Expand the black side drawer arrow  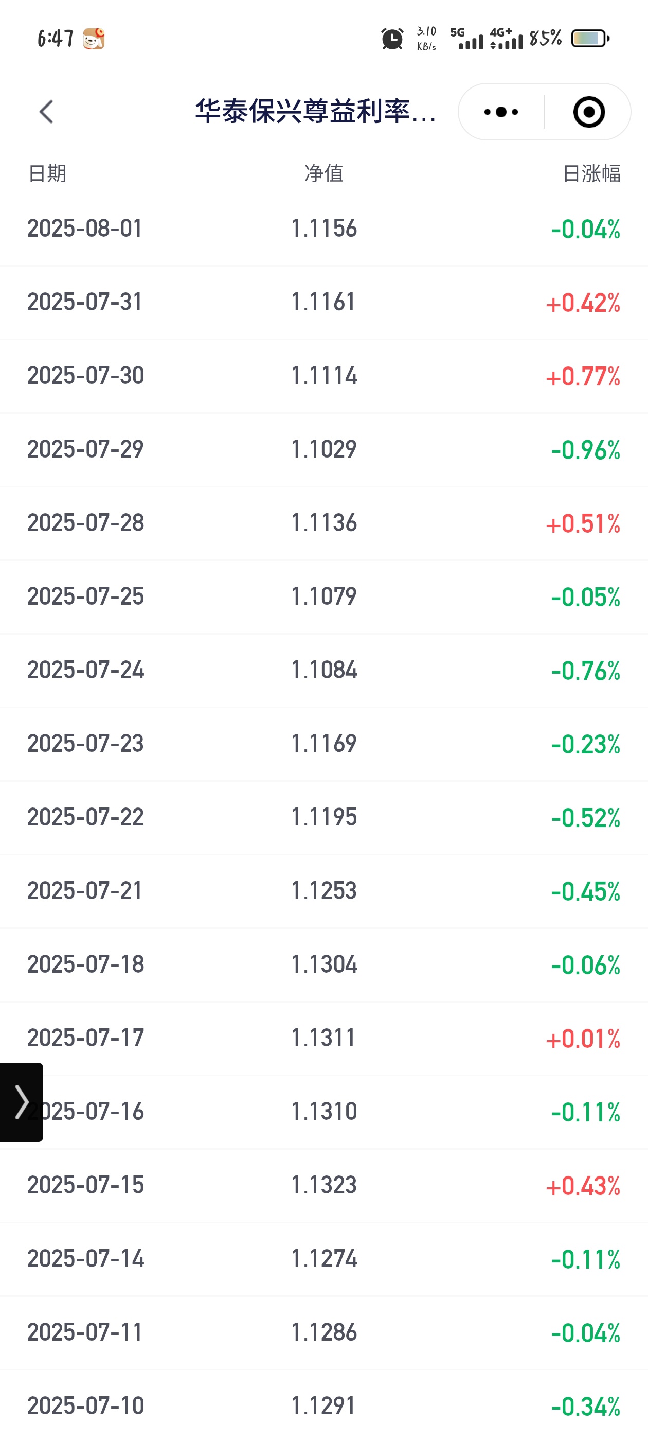[x=21, y=1102]
